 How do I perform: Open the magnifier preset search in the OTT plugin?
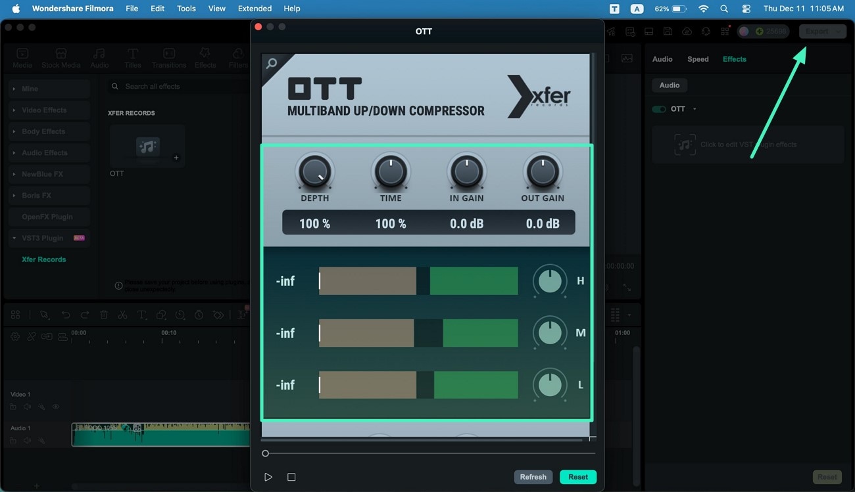pyautogui.click(x=270, y=64)
